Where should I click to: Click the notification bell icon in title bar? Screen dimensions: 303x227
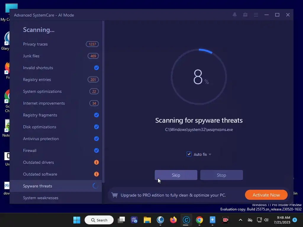point(235,15)
